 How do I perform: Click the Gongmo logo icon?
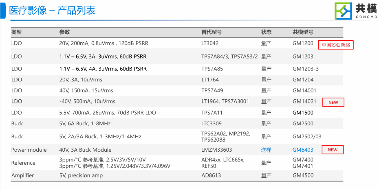click(343, 11)
